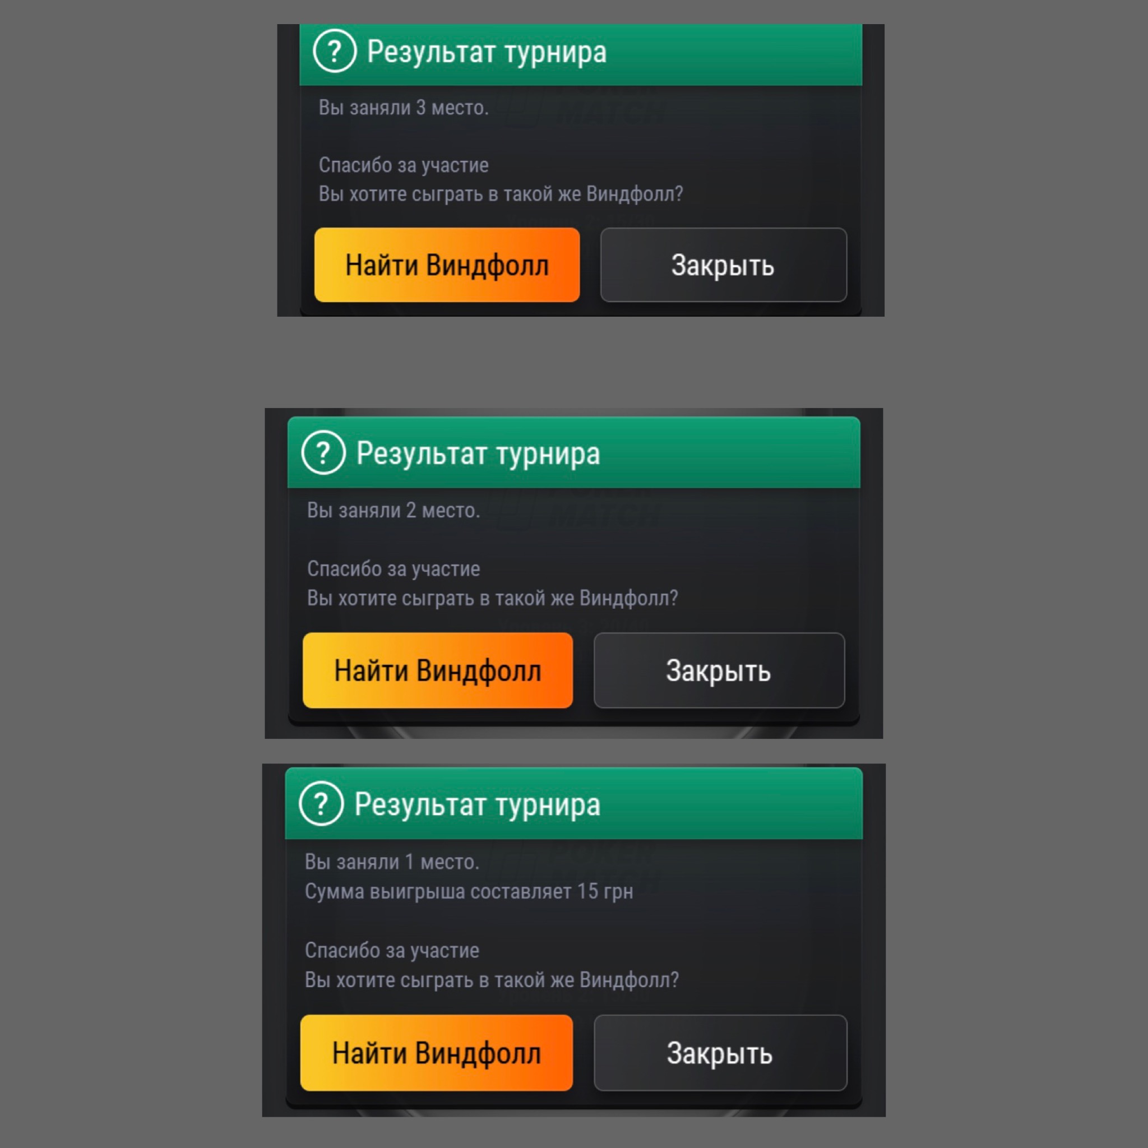Click 'Спасибо за участие' in 2 место dialog
Screen dimensions: 1148x1148
pos(394,568)
